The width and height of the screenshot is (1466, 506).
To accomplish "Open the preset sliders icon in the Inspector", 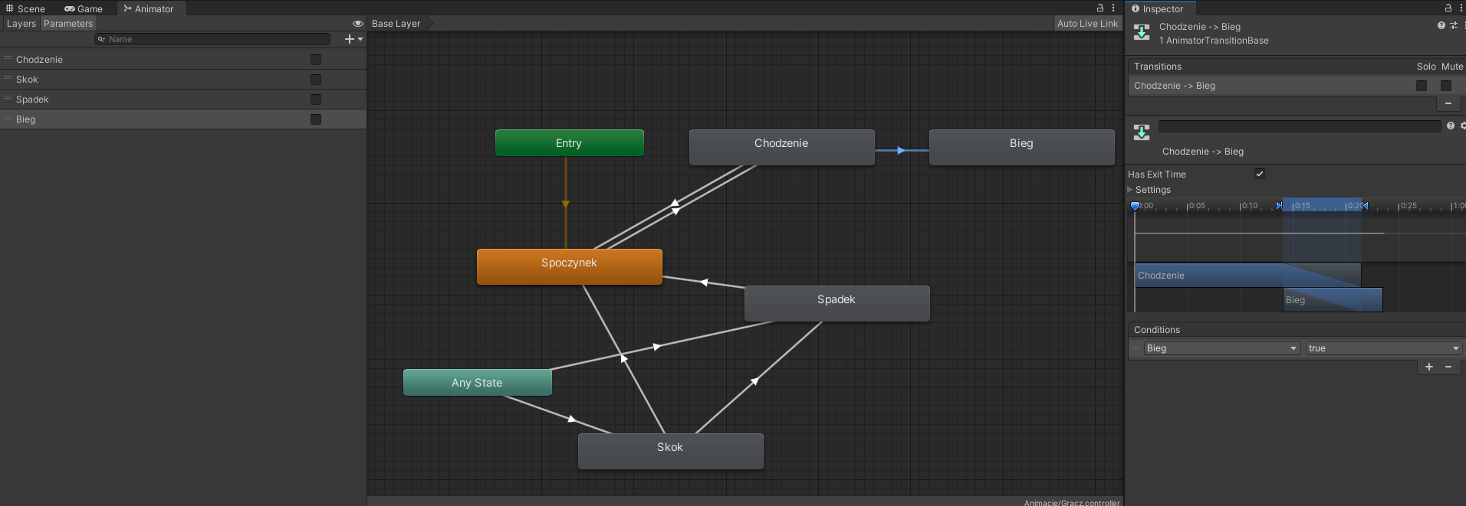I will click(x=1454, y=25).
